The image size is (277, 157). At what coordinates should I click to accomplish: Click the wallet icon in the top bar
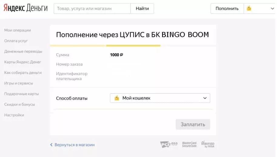249,8
